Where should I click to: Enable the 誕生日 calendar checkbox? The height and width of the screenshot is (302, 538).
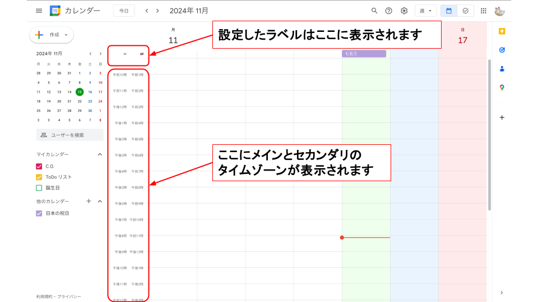click(39, 188)
